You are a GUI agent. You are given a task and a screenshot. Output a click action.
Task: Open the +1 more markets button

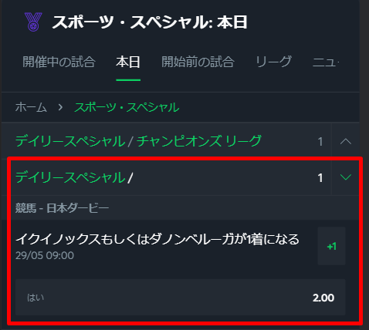click(331, 246)
